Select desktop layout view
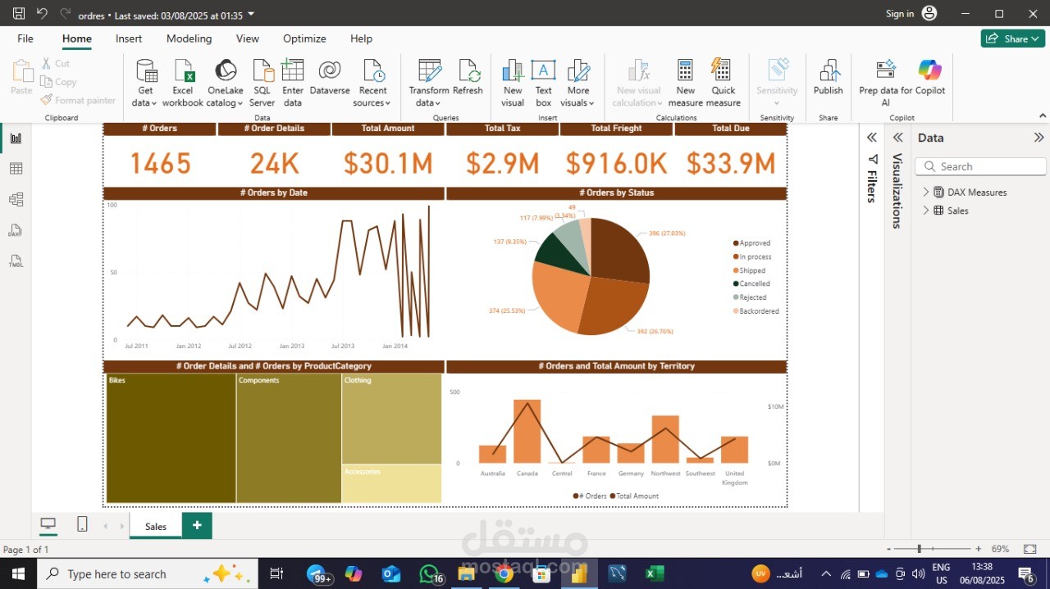The height and width of the screenshot is (589, 1050). 48,524
